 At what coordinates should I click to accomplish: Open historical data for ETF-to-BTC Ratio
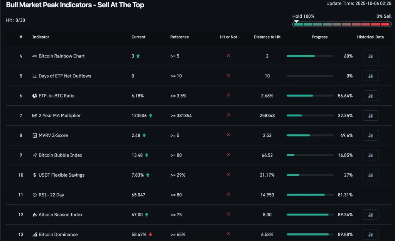[370, 96]
